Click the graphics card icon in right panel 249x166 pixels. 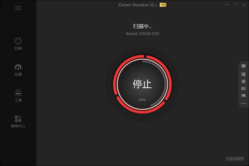click(244, 88)
